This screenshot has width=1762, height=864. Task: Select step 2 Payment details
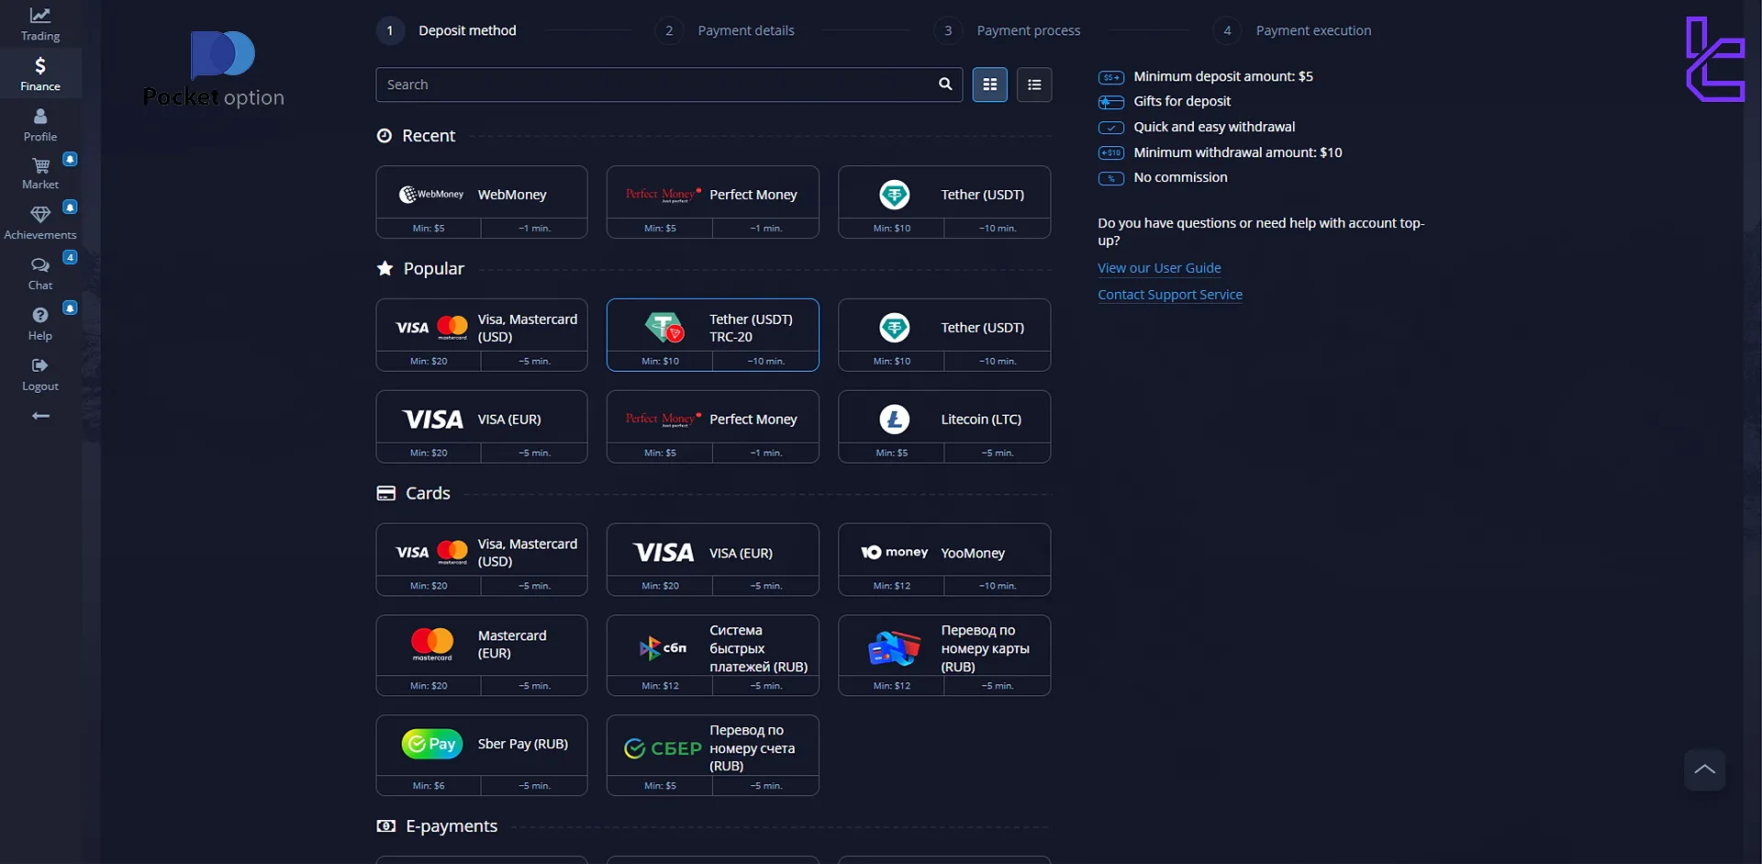[x=725, y=30]
